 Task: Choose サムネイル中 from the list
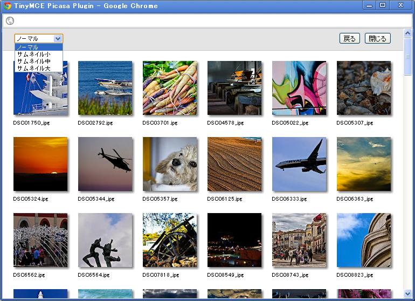tap(39, 61)
